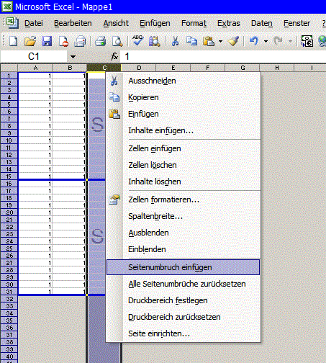Click the icon beside Zellen formatieren
This screenshot has width=326, height=363.
click(114, 200)
